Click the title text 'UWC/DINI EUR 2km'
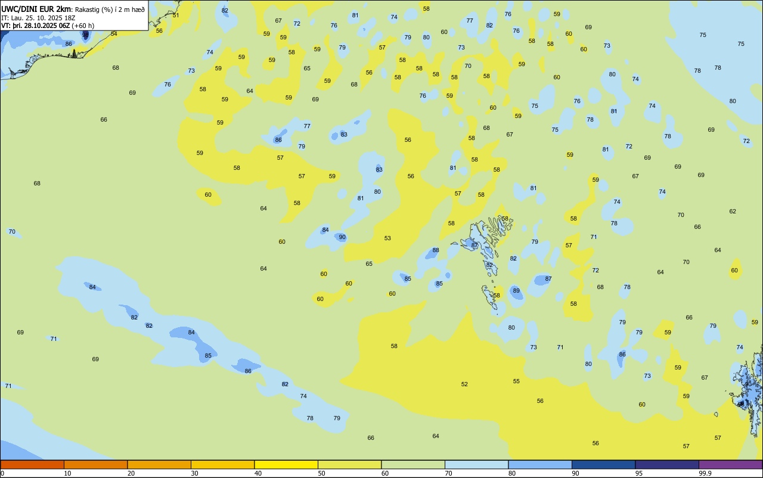This screenshot has height=478, width=763. coord(36,8)
